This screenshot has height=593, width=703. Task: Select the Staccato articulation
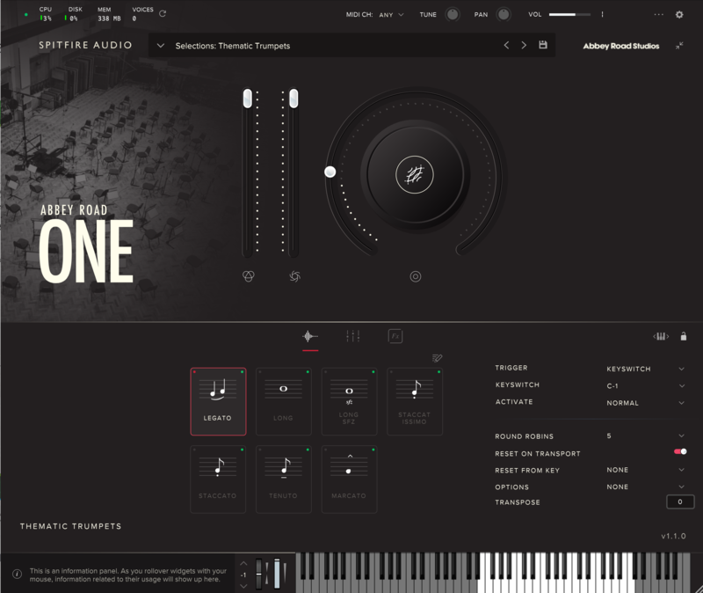point(218,480)
